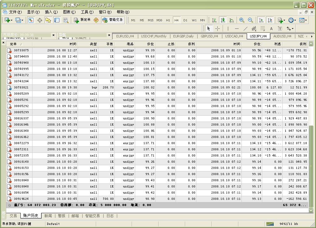Image resolution: width=316 pixels, height=228 pixels.
Task: Switch chart to bar chart view
Action: [214, 20]
